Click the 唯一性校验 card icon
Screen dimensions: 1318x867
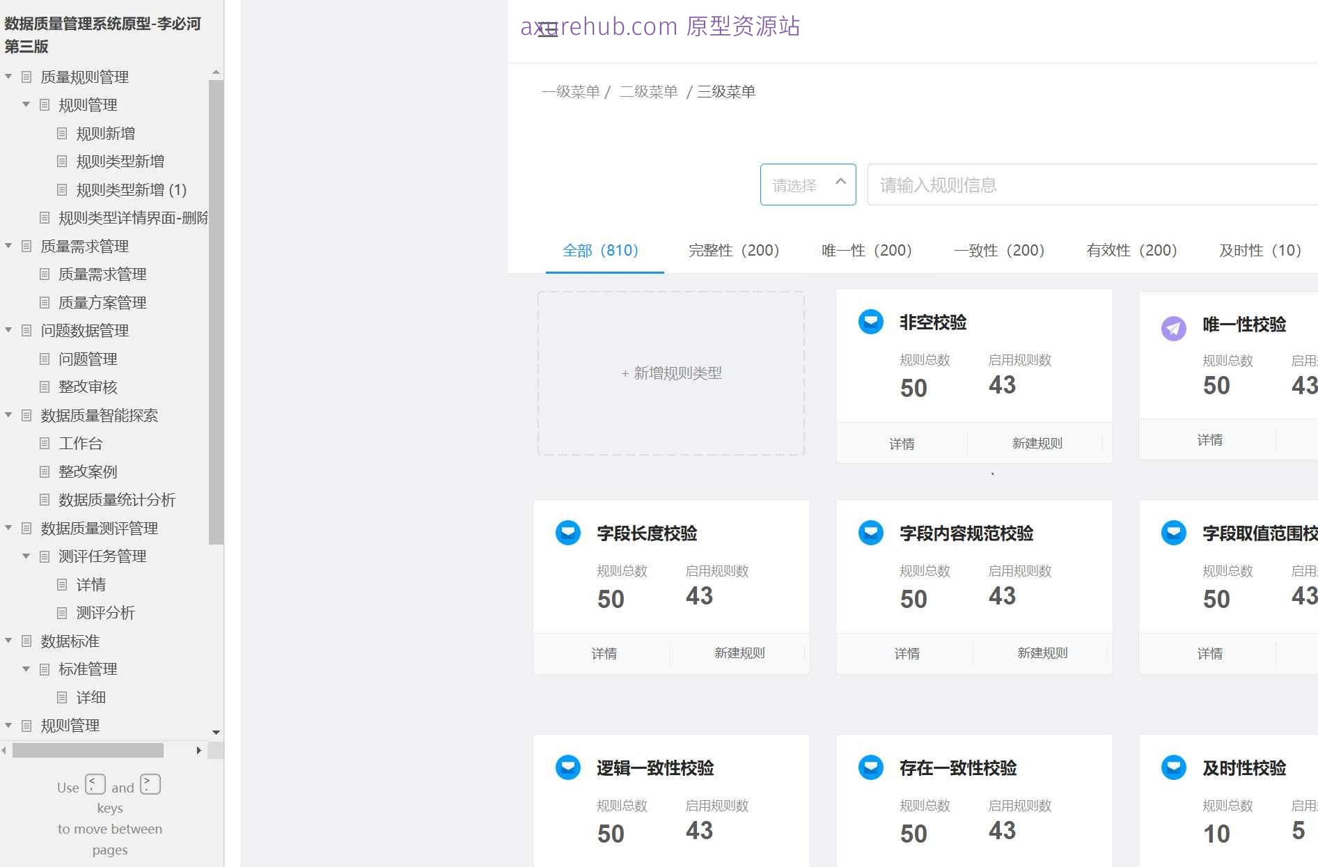1174,328
